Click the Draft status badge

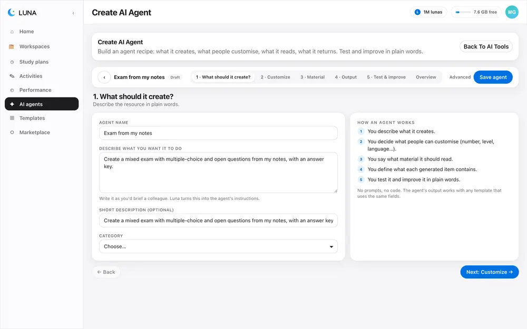(175, 77)
